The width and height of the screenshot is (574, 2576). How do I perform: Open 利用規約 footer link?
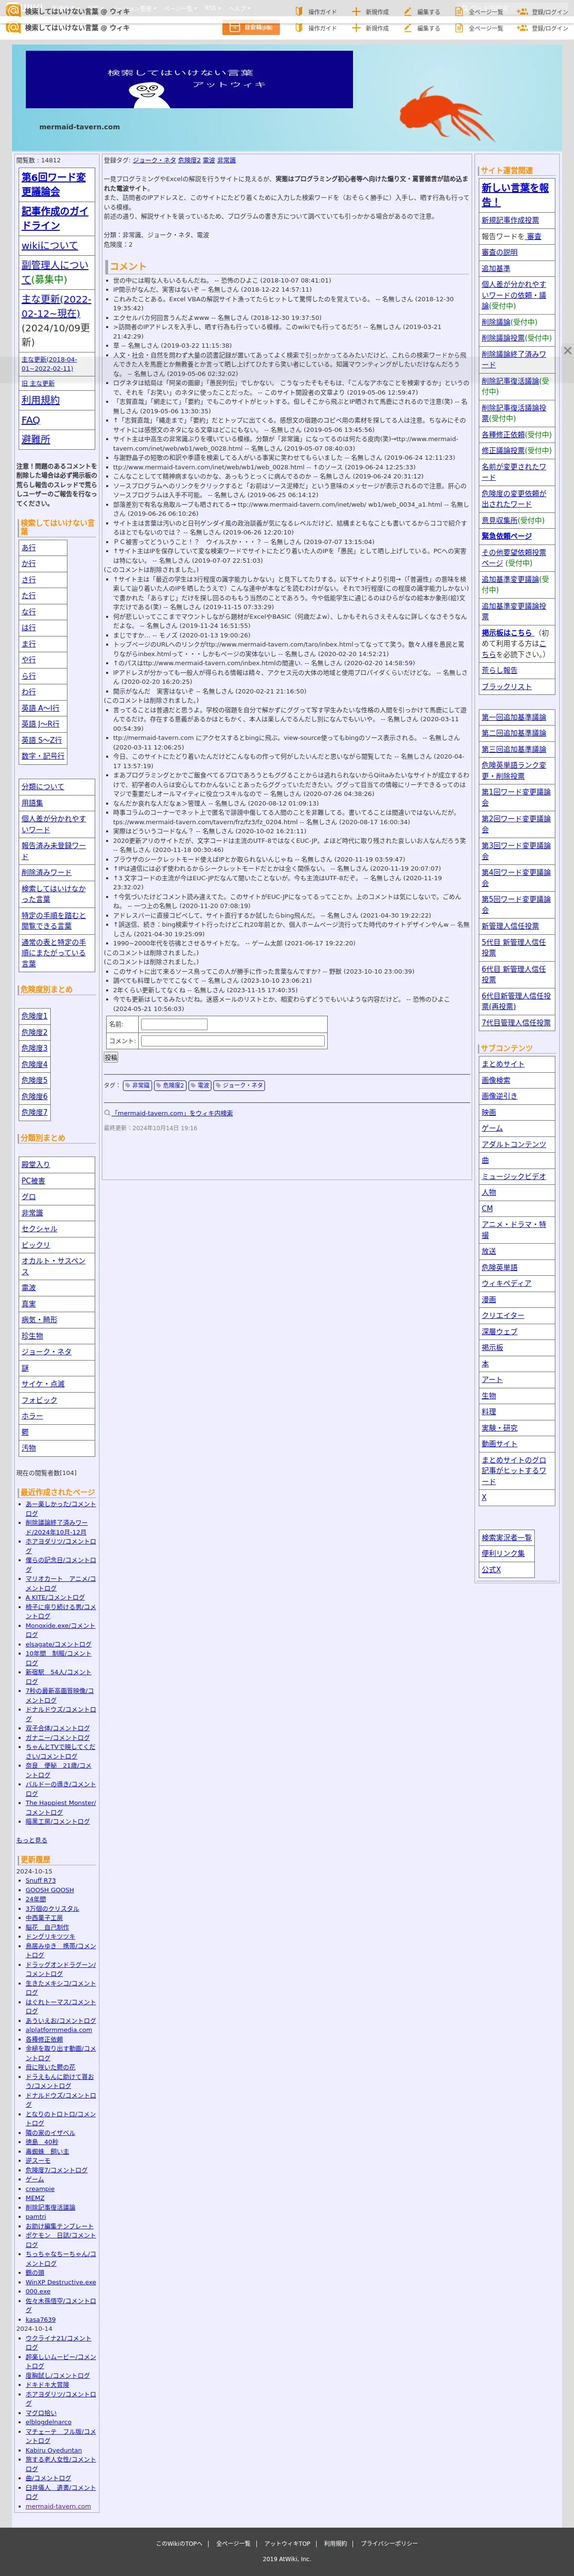point(335,2543)
